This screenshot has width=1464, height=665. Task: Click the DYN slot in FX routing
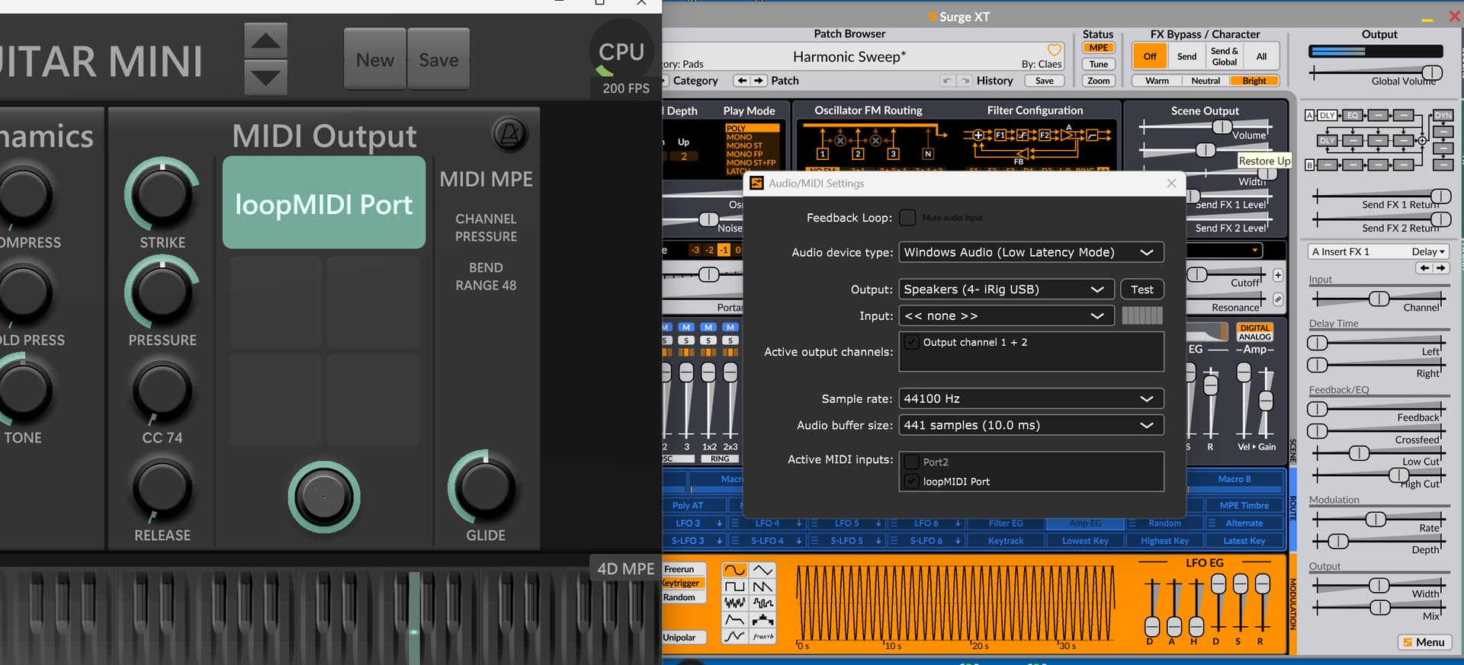(1443, 115)
